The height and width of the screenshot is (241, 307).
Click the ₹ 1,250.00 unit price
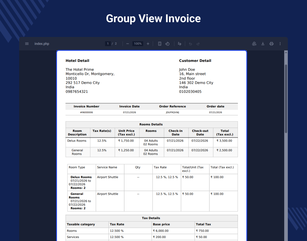click(x=126, y=150)
